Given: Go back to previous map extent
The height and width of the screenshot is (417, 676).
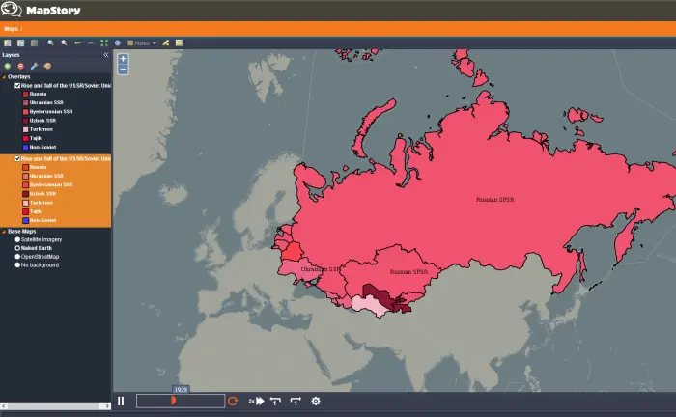Looking at the screenshot, I should click(77, 42).
